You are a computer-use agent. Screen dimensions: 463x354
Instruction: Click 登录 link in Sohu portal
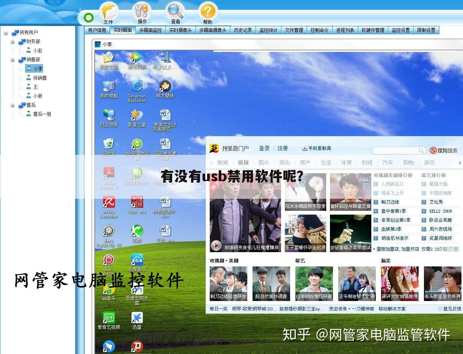pos(264,148)
